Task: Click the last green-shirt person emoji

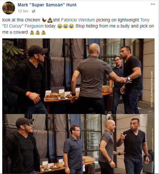Action: click(x=43, y=33)
